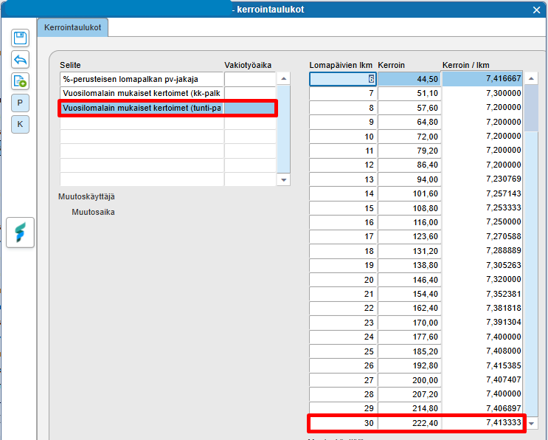Click the Save diskette icon
The width and height of the screenshot is (548, 440).
pyautogui.click(x=21, y=38)
